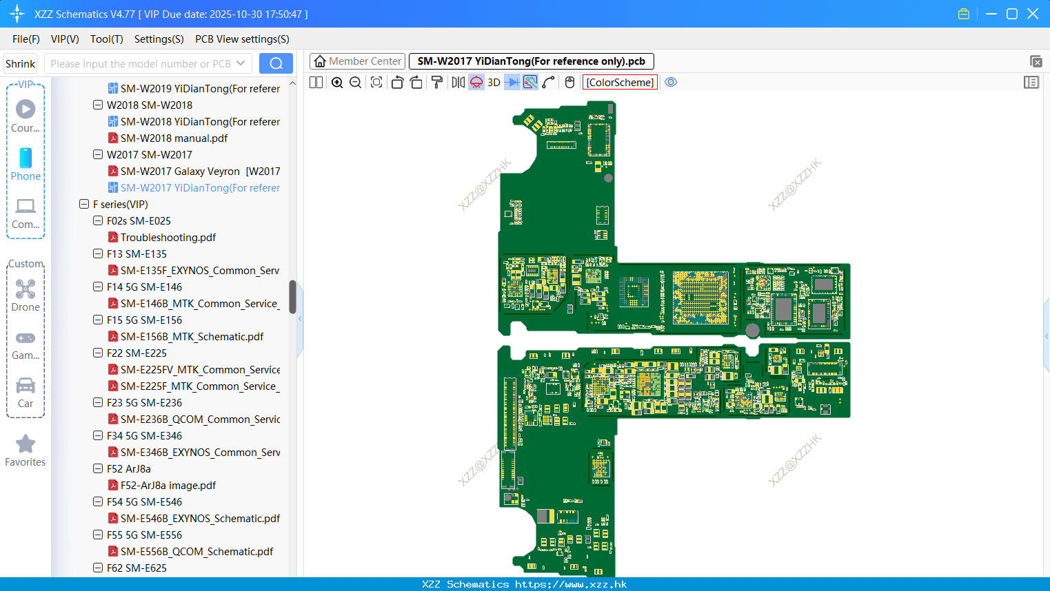This screenshot has width=1050, height=591.
Task: Collapse the F14 5G SM-E146 node
Action: tap(98, 287)
